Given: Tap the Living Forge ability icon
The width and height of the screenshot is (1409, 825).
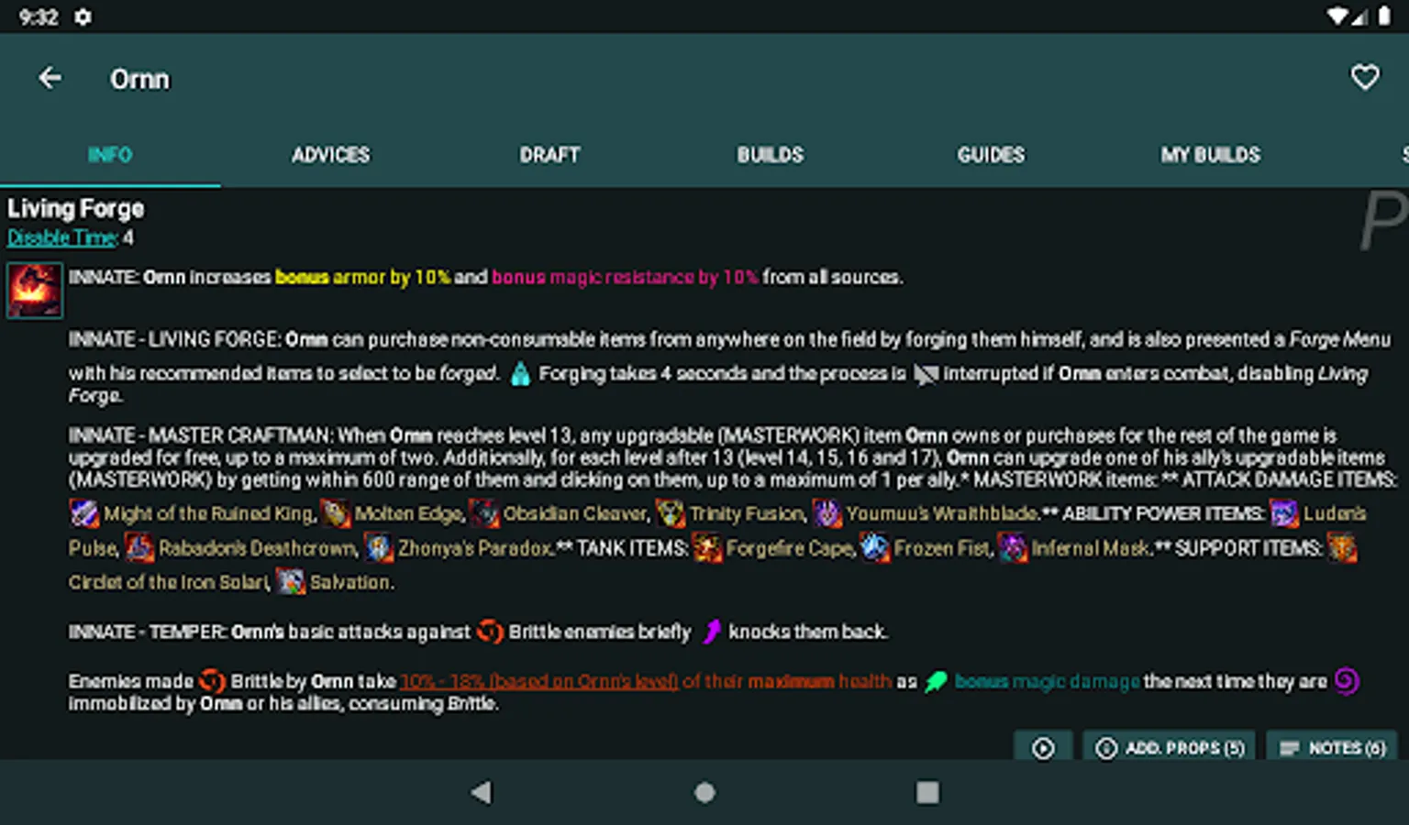Looking at the screenshot, I should point(35,291).
